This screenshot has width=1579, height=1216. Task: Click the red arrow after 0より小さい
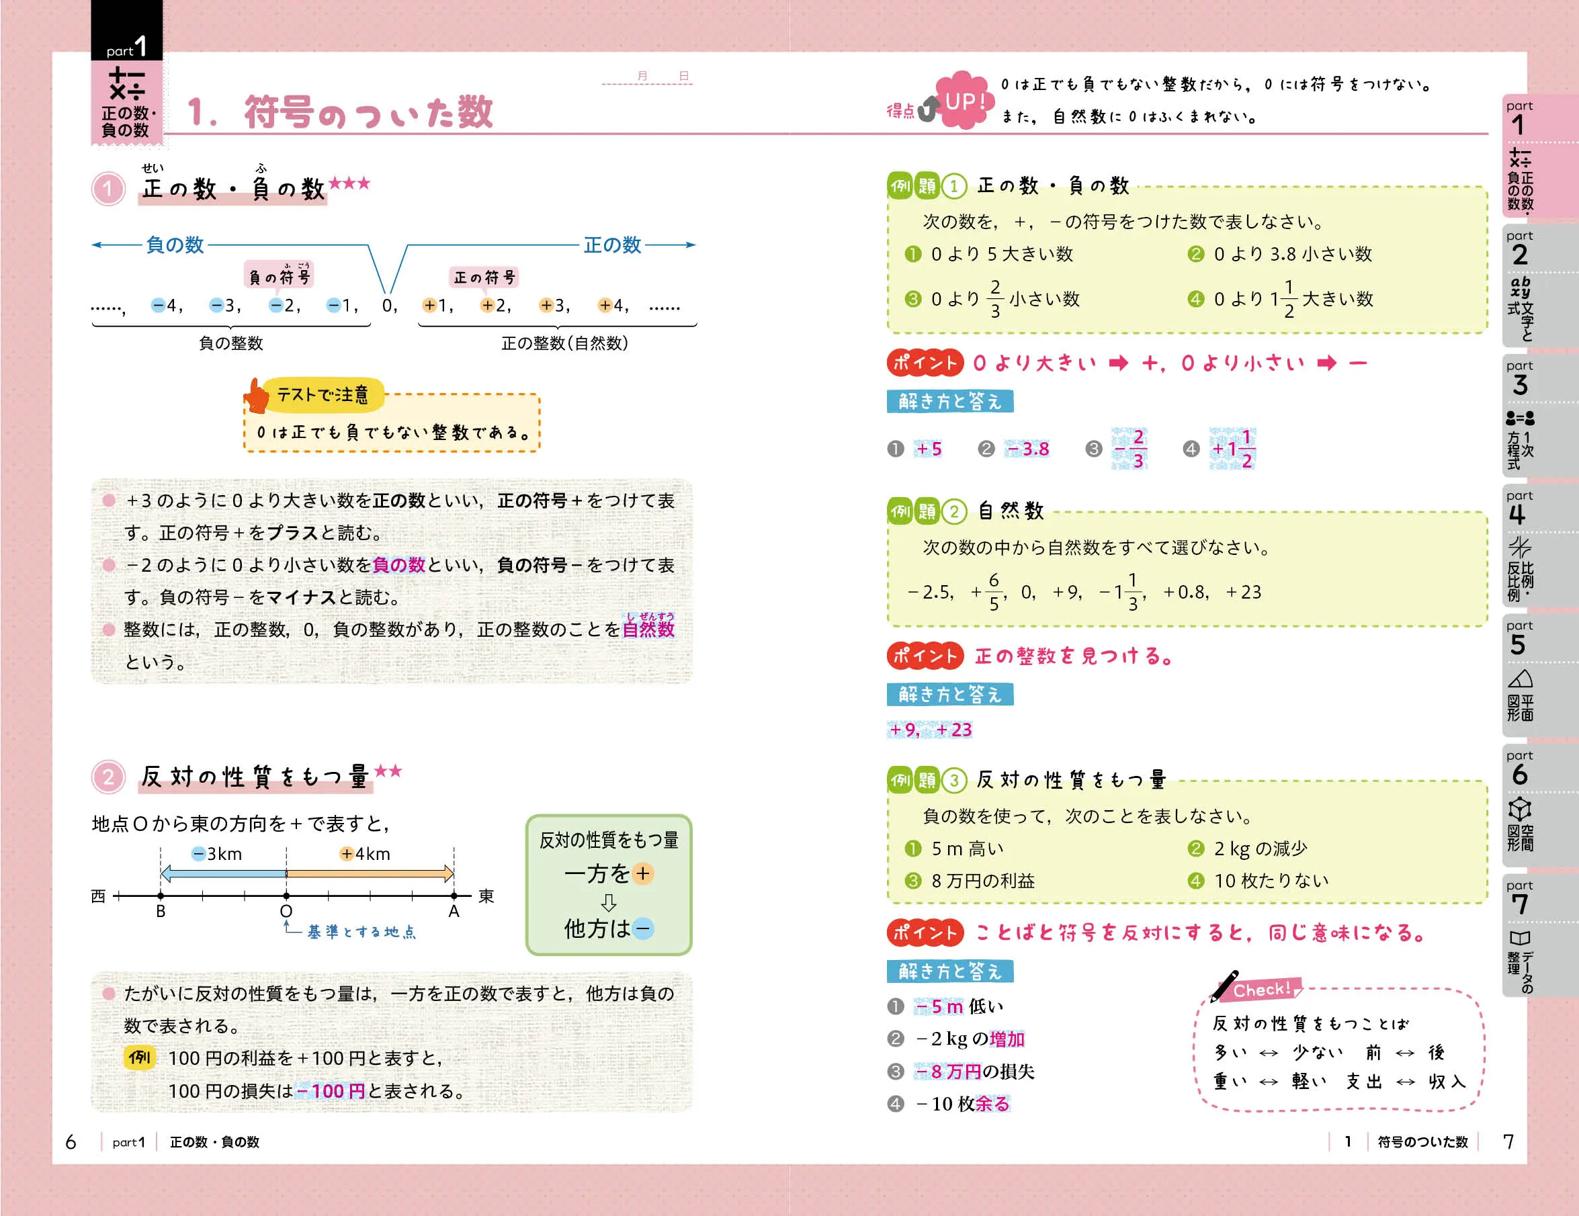point(1326,363)
